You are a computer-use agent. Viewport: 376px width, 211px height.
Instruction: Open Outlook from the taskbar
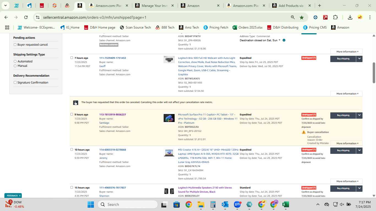(x=225, y=204)
